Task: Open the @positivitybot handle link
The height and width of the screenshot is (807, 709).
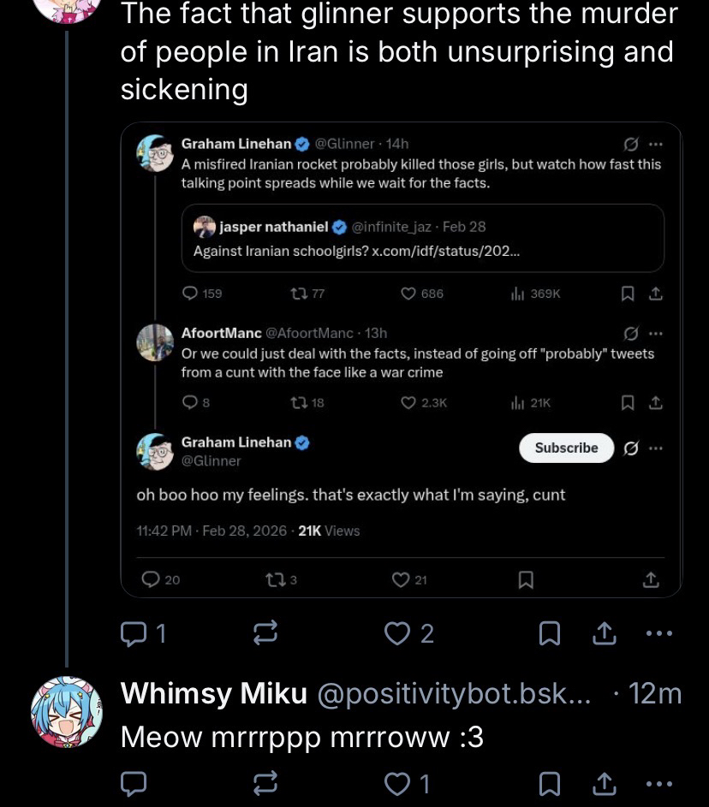Action: (x=454, y=693)
